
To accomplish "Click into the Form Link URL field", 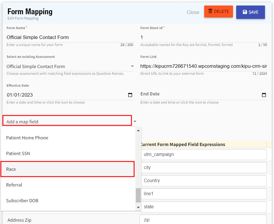I will (204, 66).
